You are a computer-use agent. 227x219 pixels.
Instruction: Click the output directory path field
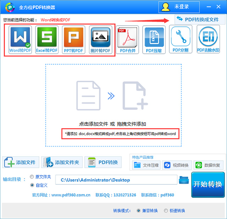[x=116, y=180]
